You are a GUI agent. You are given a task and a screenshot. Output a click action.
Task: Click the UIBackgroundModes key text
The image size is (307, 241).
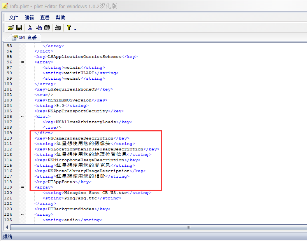(x=71, y=209)
